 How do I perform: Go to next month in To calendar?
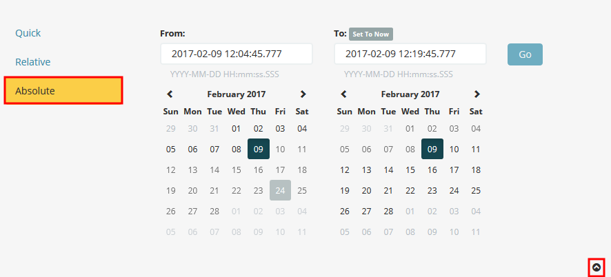tap(477, 94)
